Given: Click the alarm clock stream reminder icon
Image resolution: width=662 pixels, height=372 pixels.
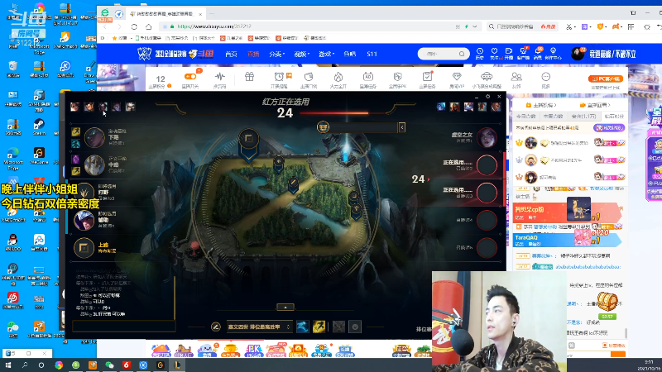Looking at the screenshot, I should (279, 77).
